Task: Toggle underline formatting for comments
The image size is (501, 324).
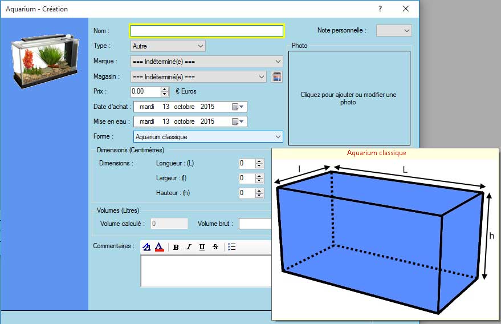Action: tap(202, 247)
